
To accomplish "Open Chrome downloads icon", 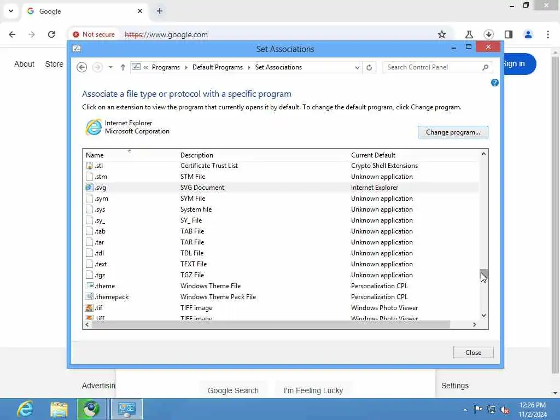I will pyautogui.click(x=488, y=34).
